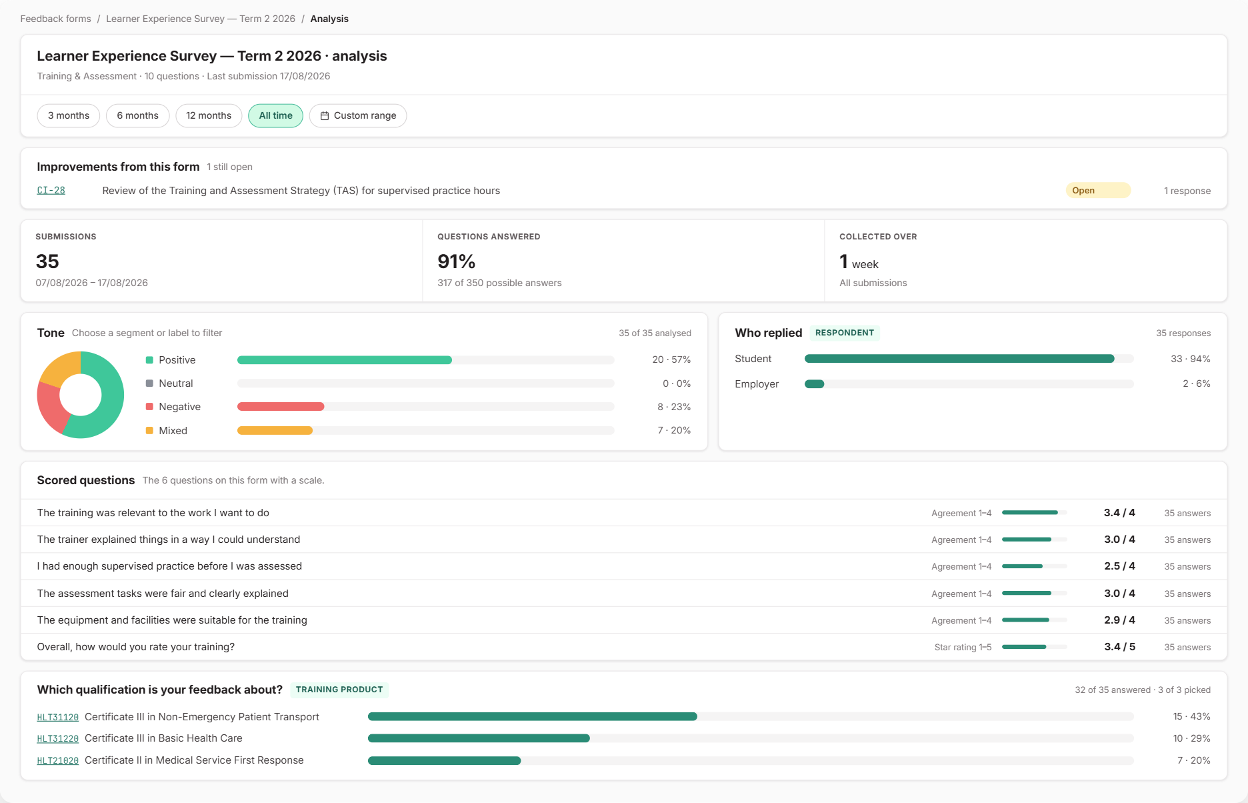Viewport: 1248px width, 803px height.
Task: Click the 91% questions answered figure
Action: 457,261
